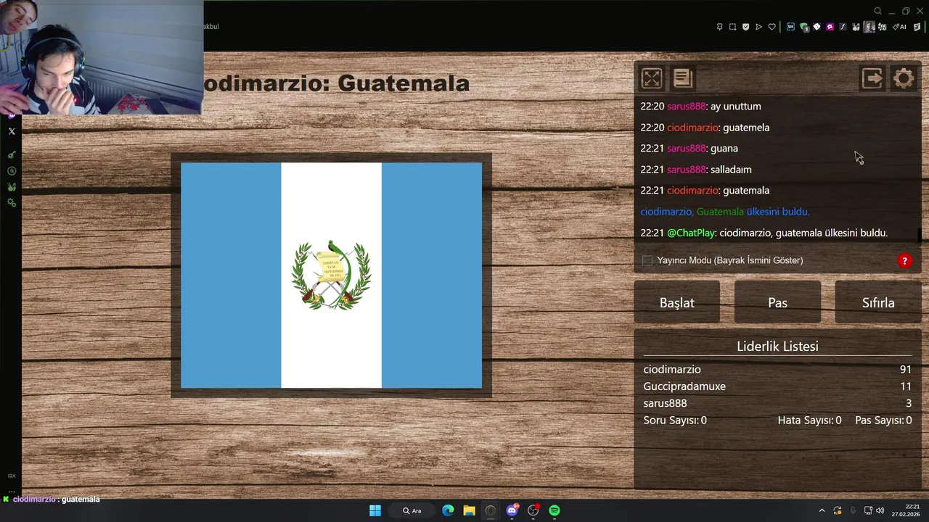
Task: Click the avocado icon in left sidebar
Action: point(12,154)
